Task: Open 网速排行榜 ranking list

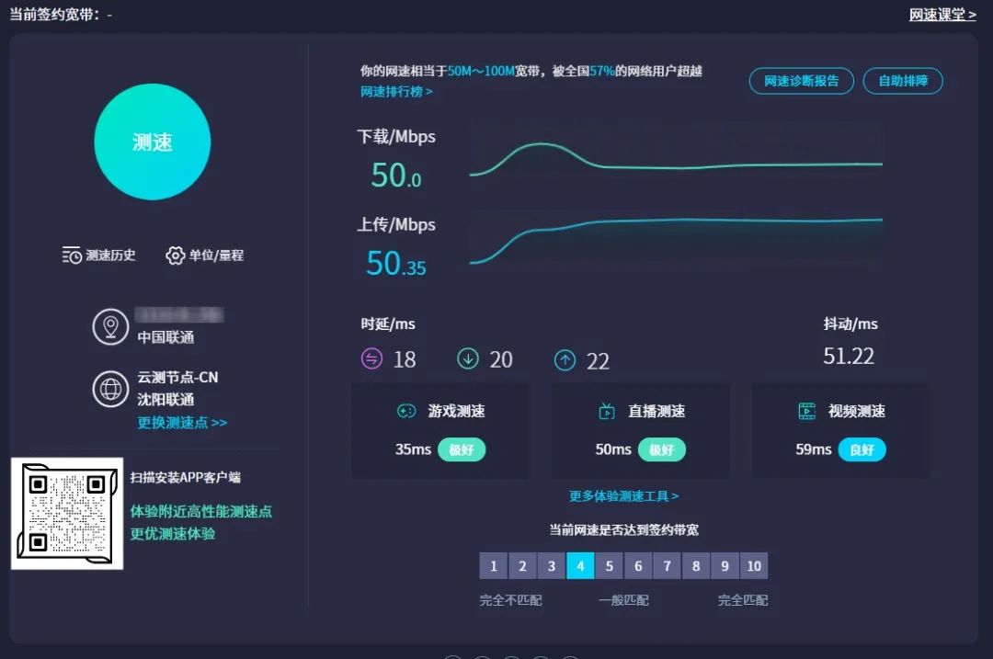Action: 396,92
